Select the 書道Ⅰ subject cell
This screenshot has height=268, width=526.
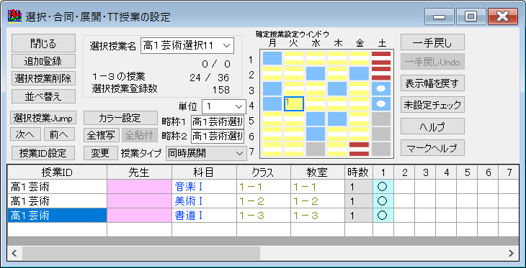(204, 216)
